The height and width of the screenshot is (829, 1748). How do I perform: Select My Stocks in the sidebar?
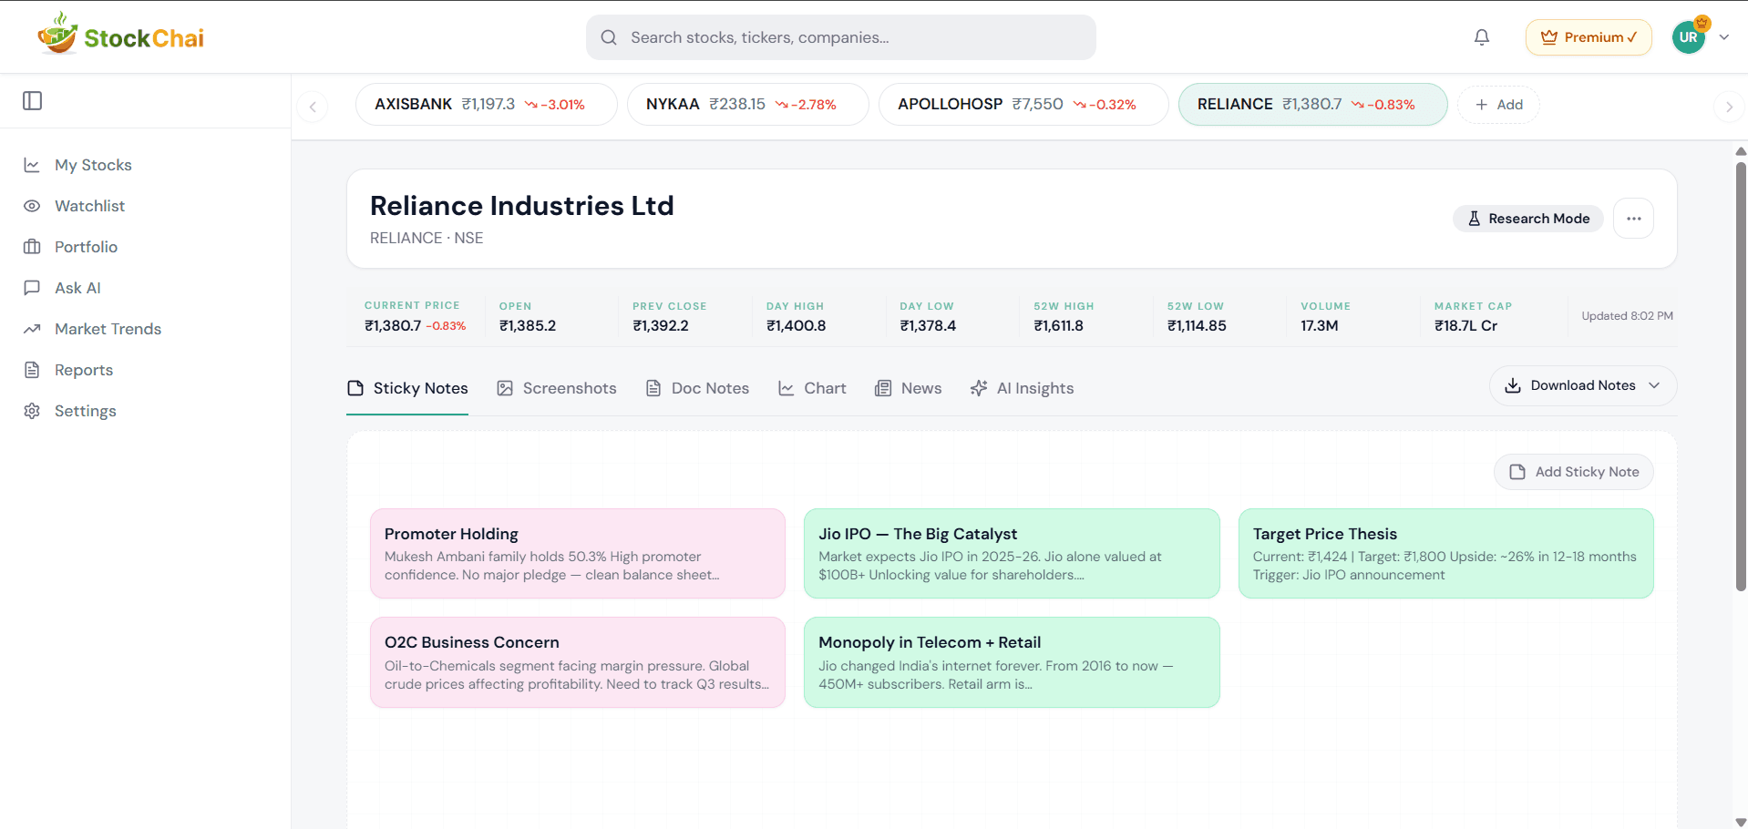point(93,165)
